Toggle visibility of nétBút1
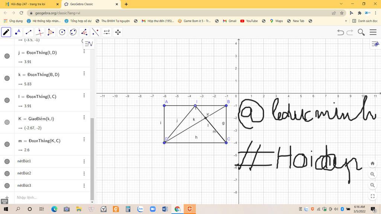 tap(7, 161)
